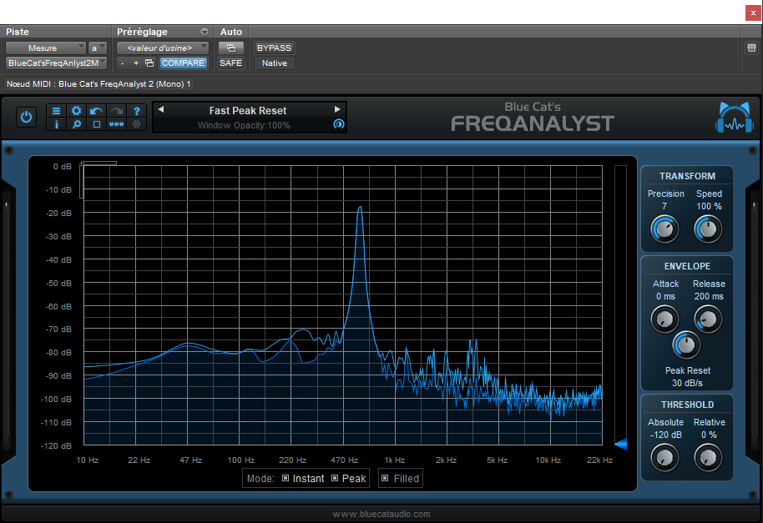Click the three-dots MIDI/automation icon
This screenshot has width=763, height=523.
(116, 124)
